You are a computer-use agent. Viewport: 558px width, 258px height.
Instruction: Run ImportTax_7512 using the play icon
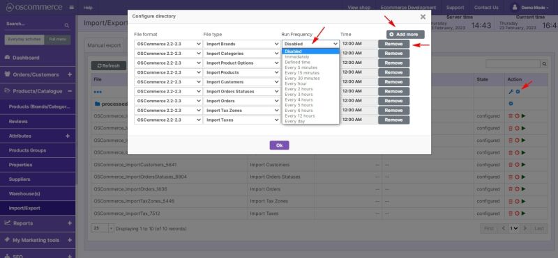coord(524,213)
